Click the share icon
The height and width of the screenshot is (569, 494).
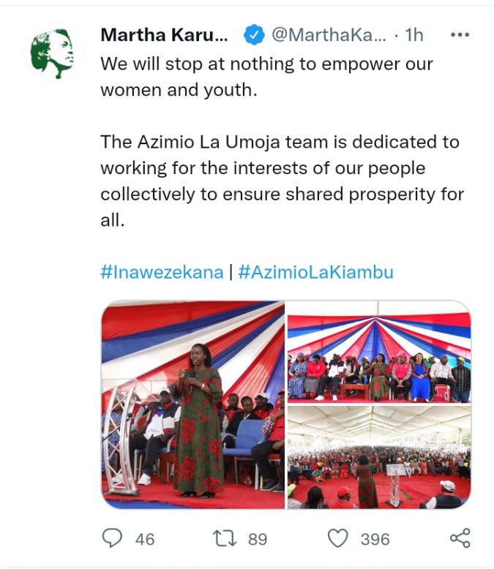pos(460,538)
